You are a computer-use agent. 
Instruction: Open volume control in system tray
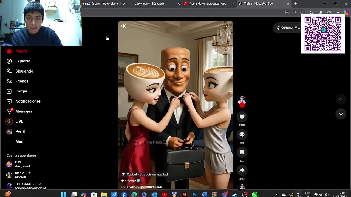coord(321,195)
